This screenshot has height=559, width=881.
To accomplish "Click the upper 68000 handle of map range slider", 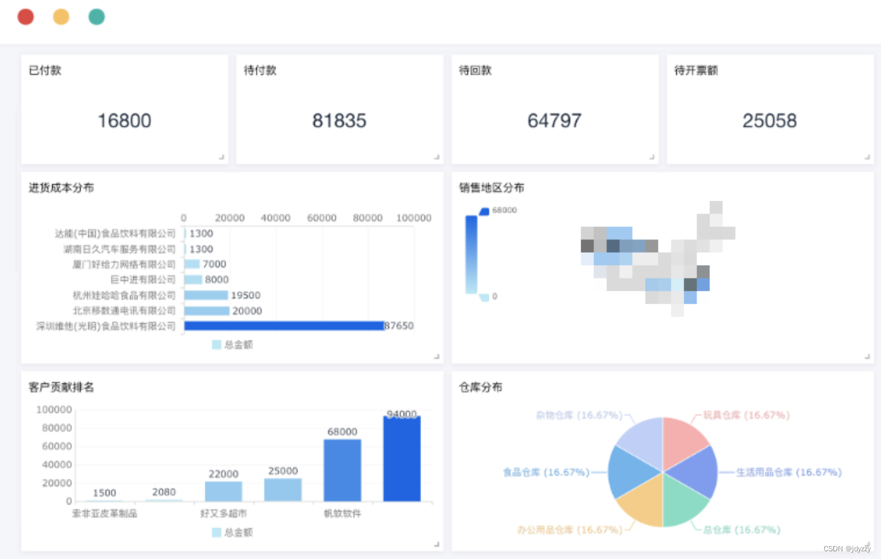I will (x=484, y=211).
